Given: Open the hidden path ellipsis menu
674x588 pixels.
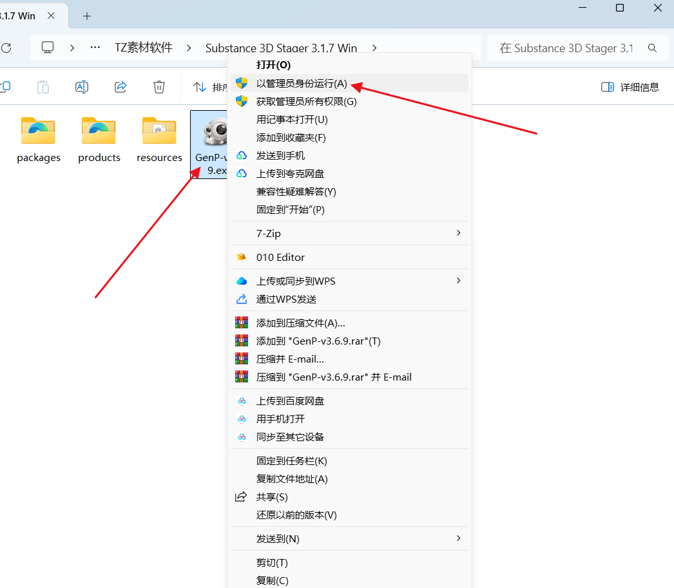Looking at the screenshot, I should (95, 48).
